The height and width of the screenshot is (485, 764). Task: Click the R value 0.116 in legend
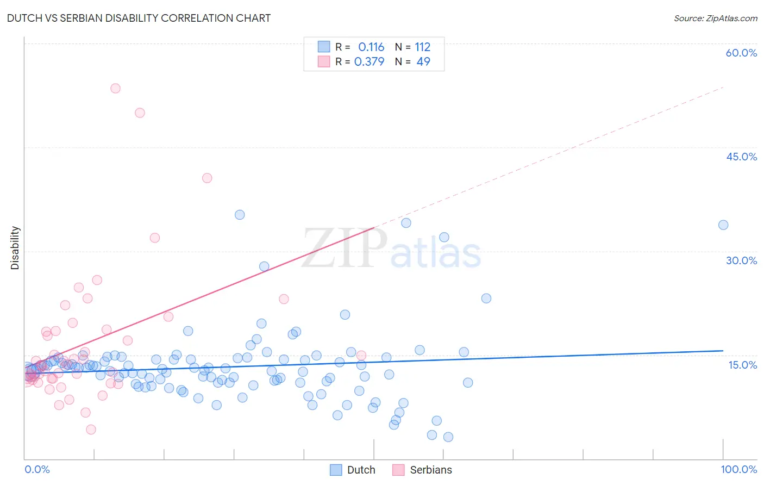coord(371,47)
